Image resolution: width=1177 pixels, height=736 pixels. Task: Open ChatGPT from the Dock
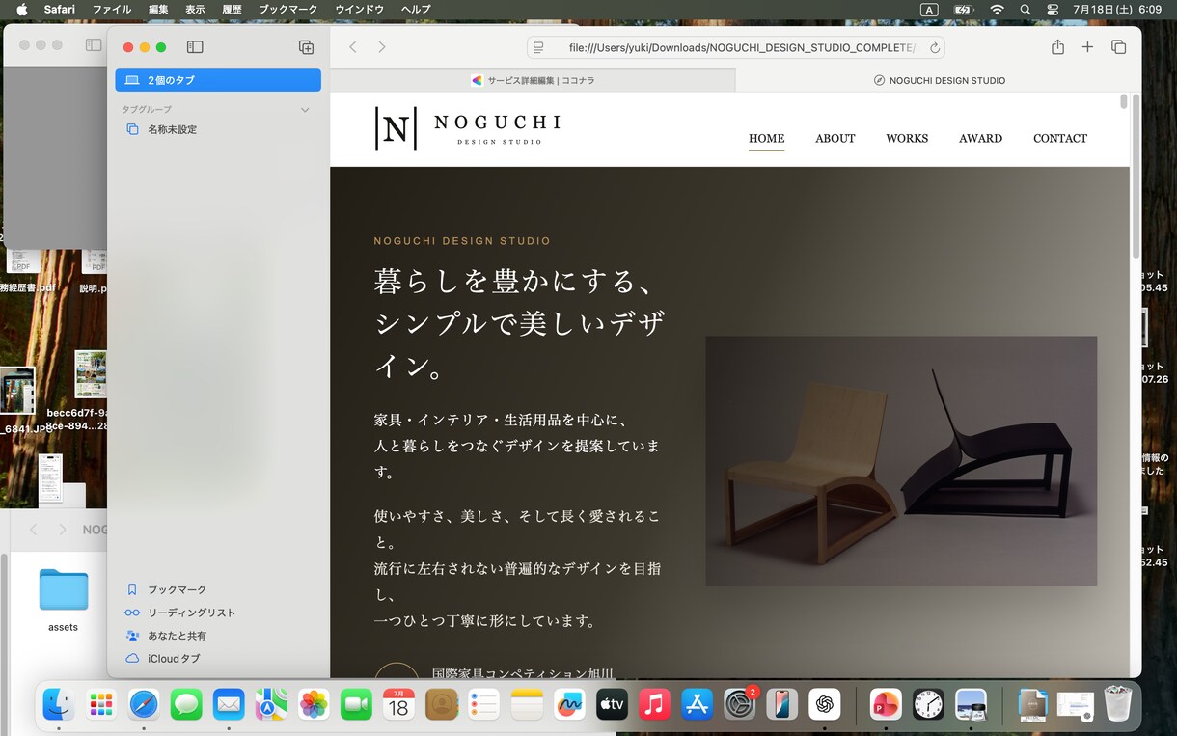click(x=824, y=704)
